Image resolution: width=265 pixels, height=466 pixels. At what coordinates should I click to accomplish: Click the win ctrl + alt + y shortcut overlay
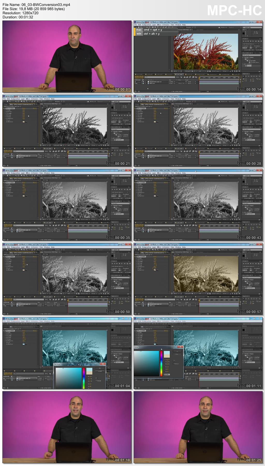156,34
